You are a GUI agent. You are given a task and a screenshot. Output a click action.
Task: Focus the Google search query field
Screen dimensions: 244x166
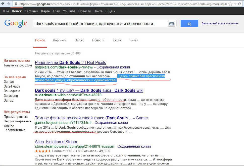click(x=100, y=24)
